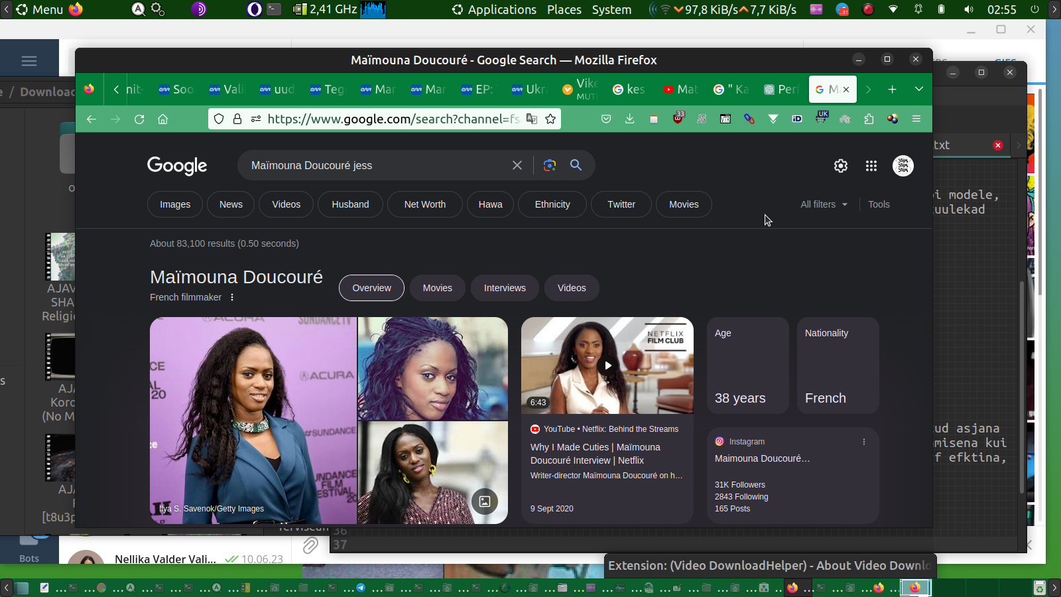Focus the Firefox URL address bar
The image size is (1061, 597).
(393, 119)
